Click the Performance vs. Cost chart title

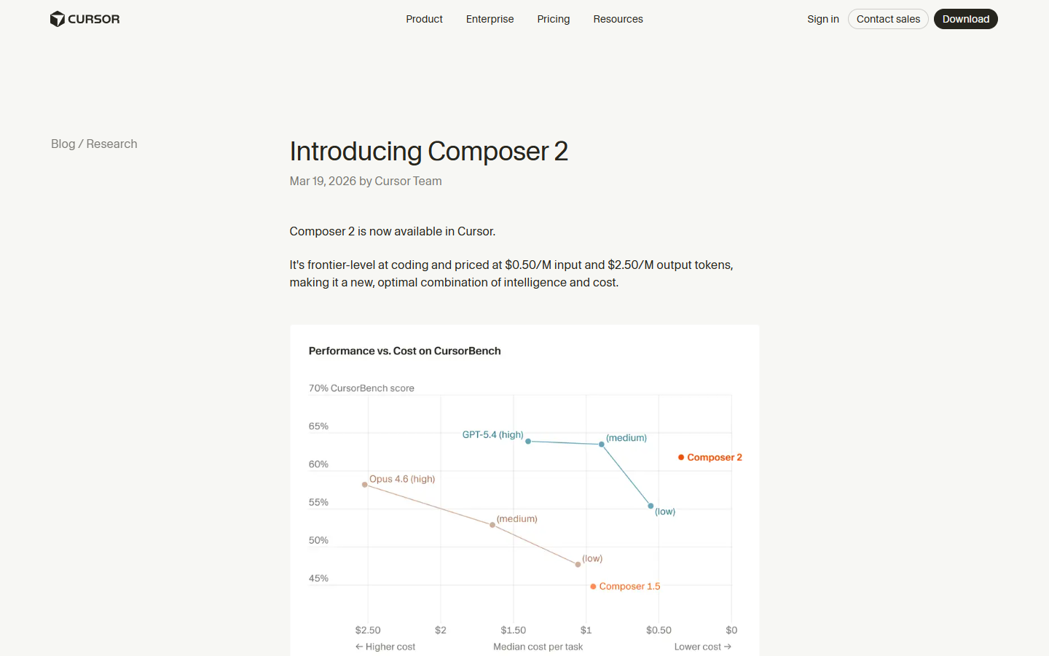[404, 351]
